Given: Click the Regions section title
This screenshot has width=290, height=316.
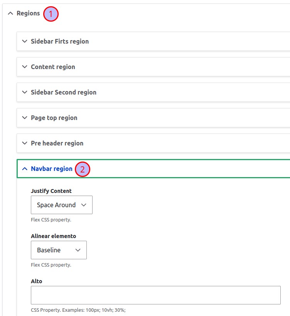Looking at the screenshot, I should (x=28, y=14).
